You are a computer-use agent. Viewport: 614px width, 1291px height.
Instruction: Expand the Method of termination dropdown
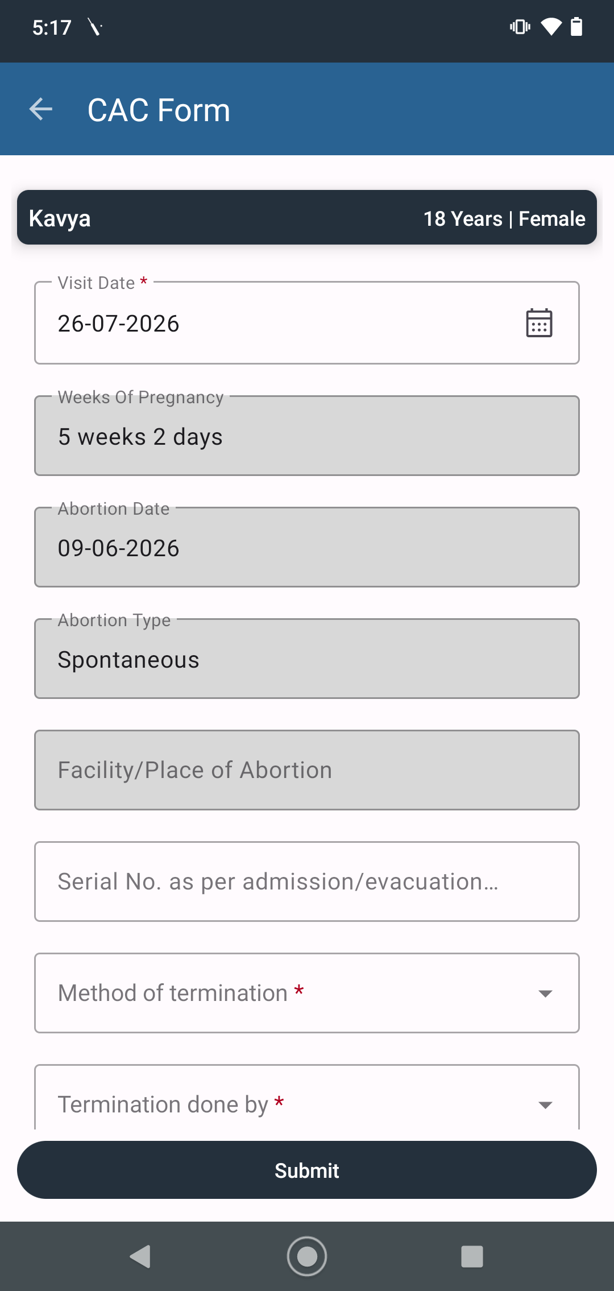tap(307, 993)
